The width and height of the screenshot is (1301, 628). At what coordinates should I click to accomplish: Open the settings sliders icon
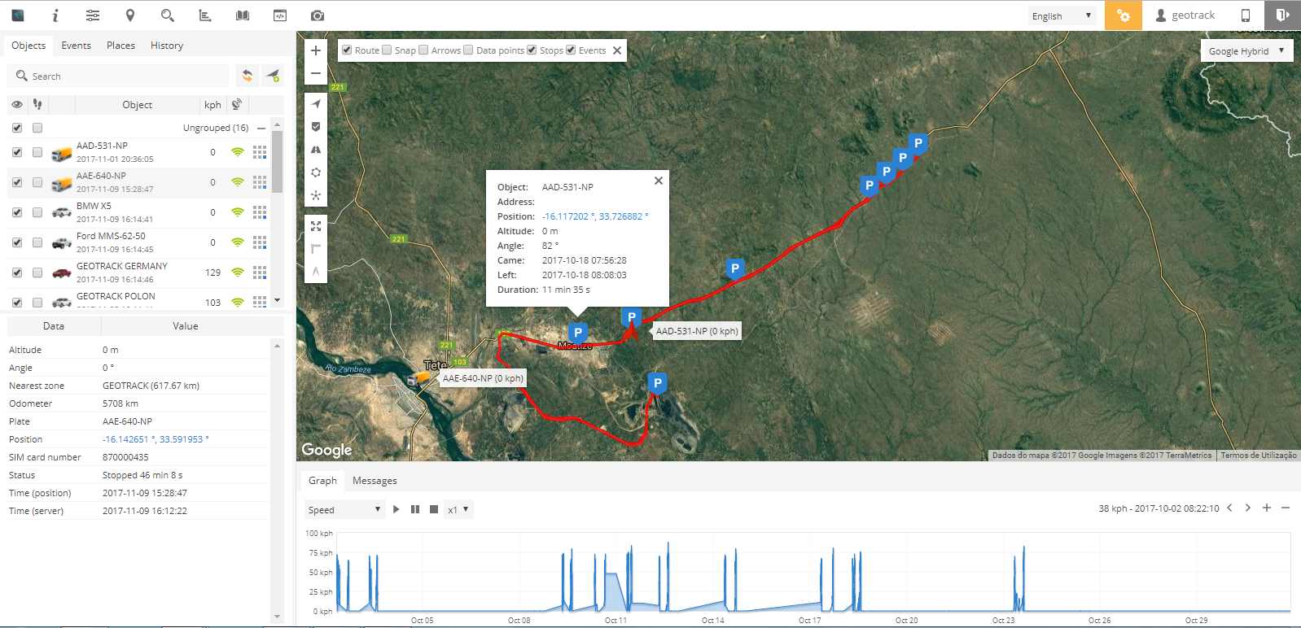point(93,15)
